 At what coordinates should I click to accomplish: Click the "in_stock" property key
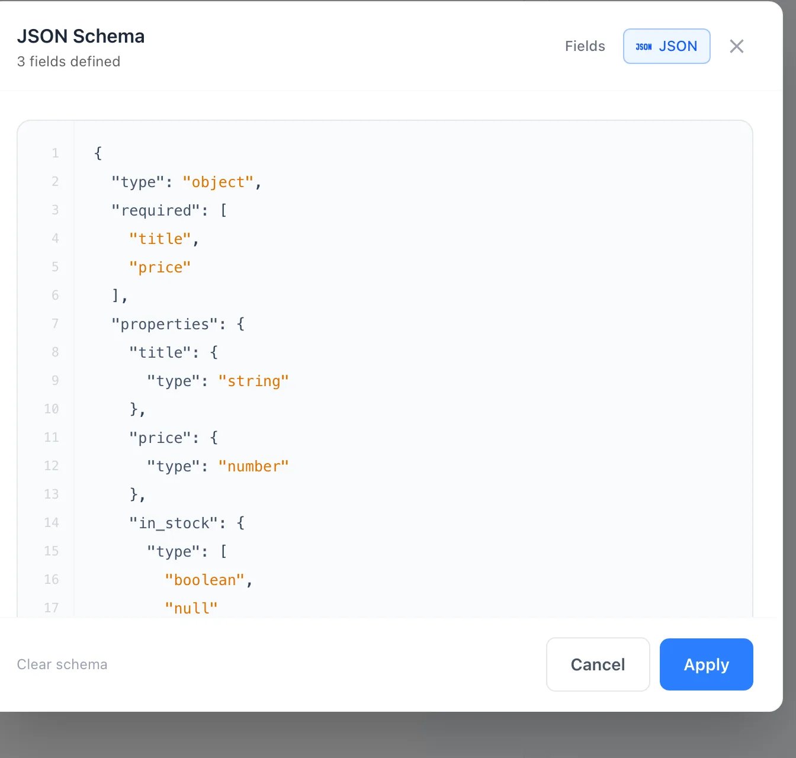pyautogui.click(x=174, y=523)
